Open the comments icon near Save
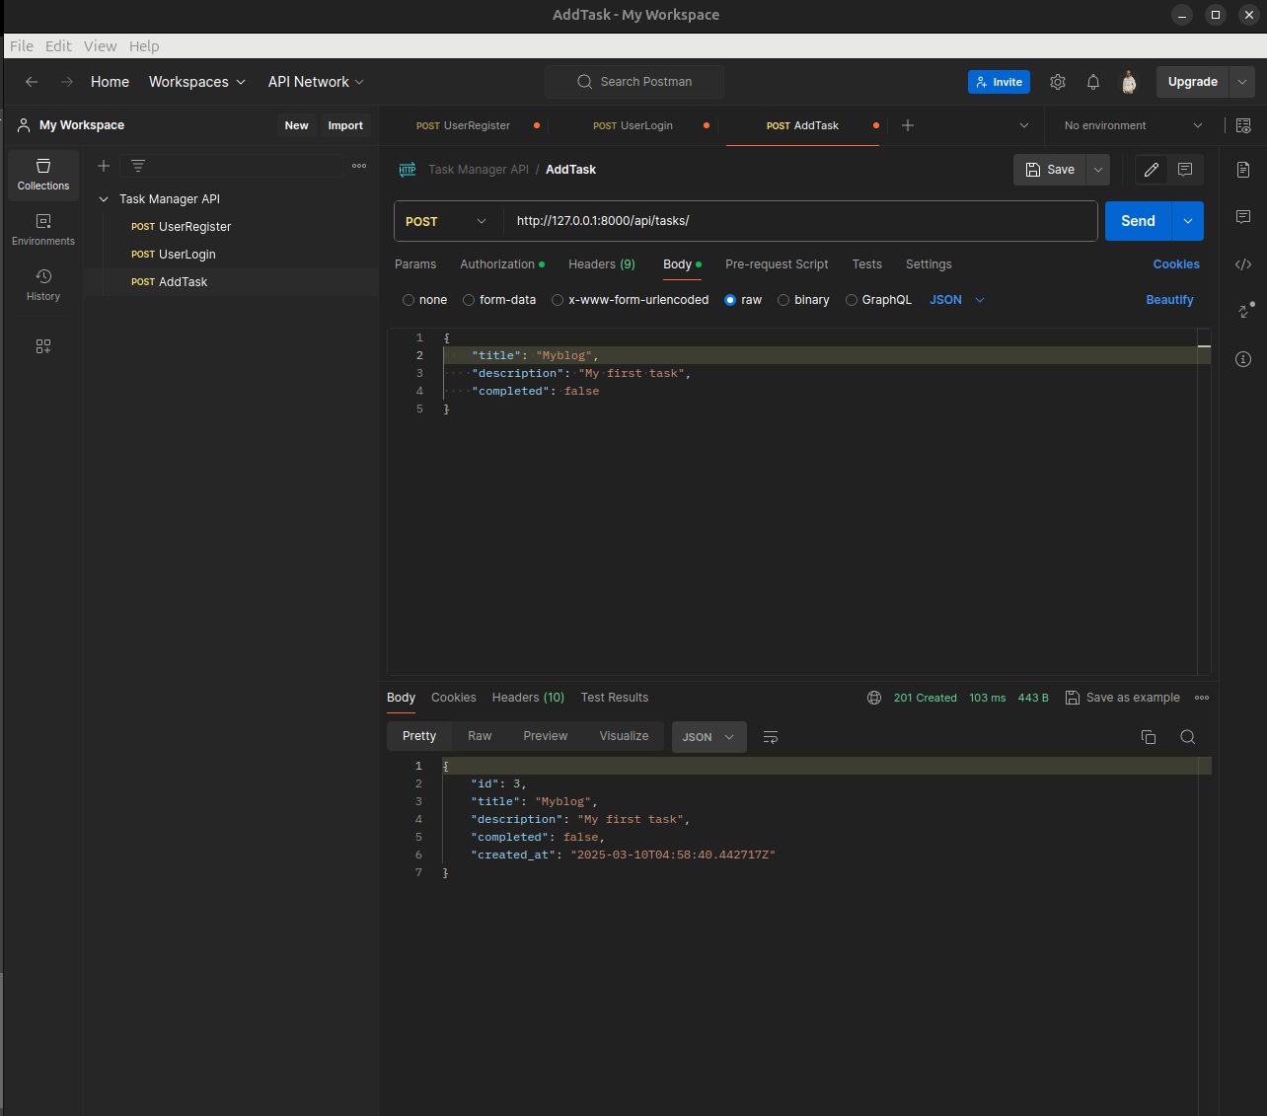 [x=1185, y=170]
